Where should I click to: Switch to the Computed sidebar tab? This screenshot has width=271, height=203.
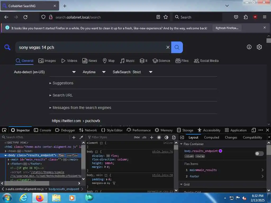211,137
